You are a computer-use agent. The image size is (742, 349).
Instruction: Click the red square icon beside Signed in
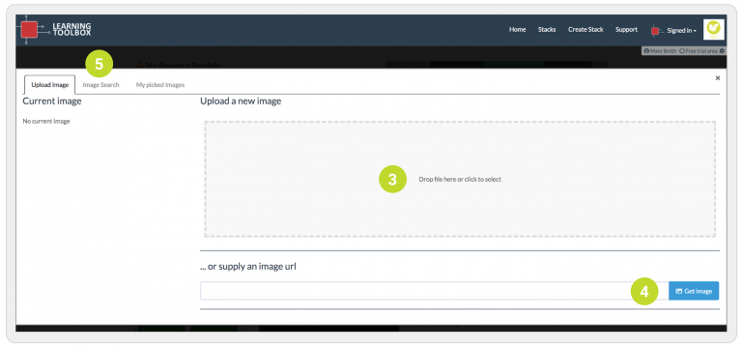click(x=655, y=31)
